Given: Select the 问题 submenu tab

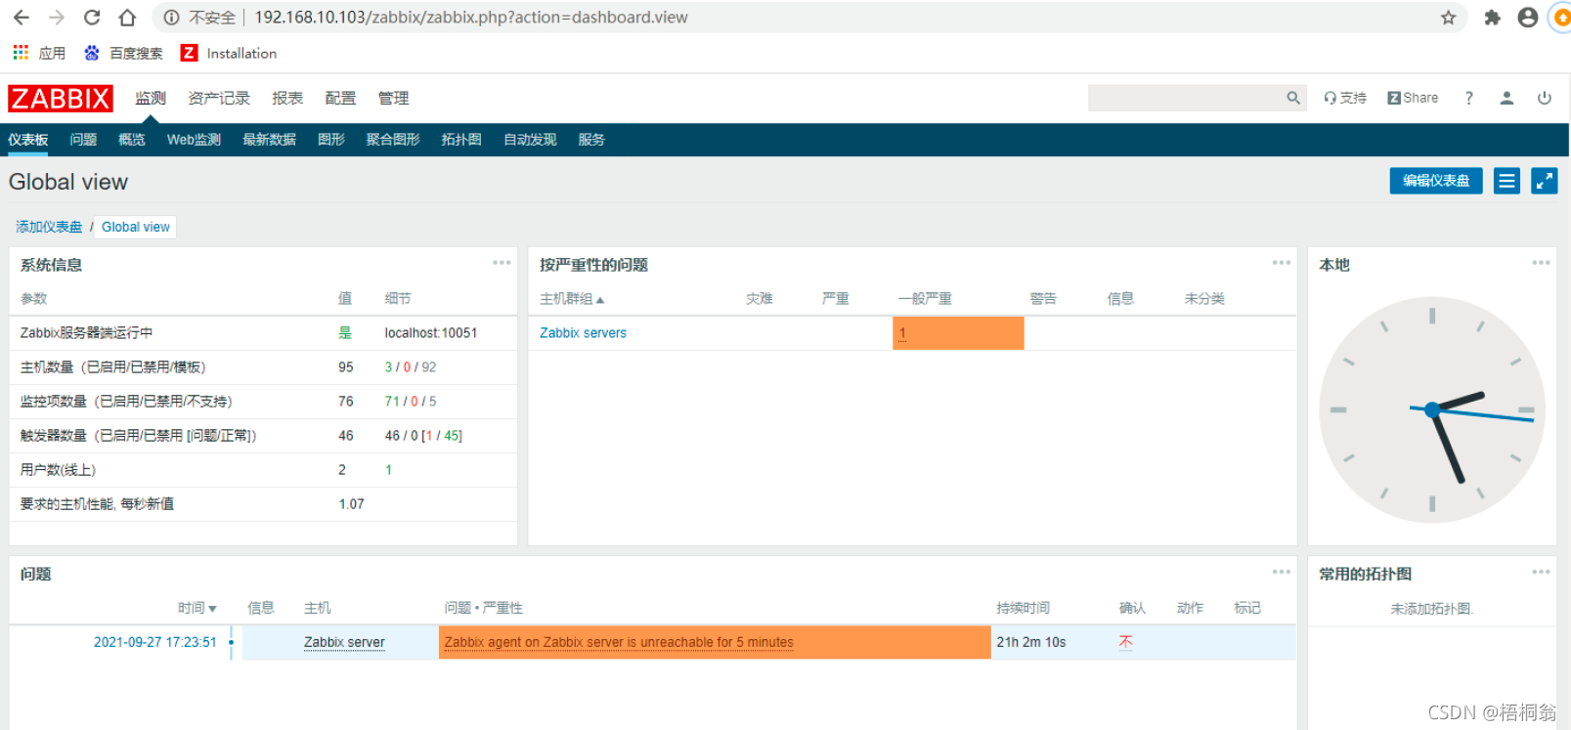Looking at the screenshot, I should (x=83, y=140).
